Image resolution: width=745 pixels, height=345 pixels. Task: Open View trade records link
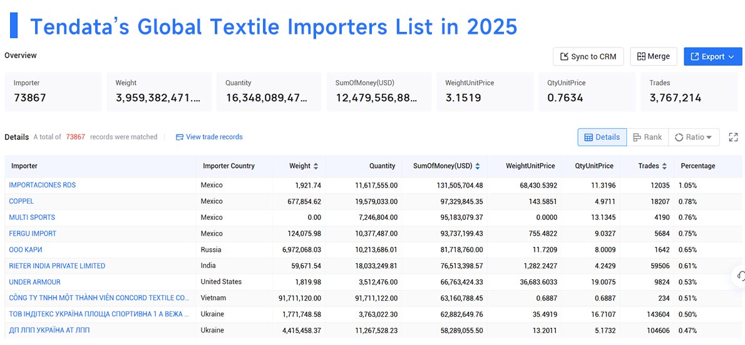click(209, 137)
